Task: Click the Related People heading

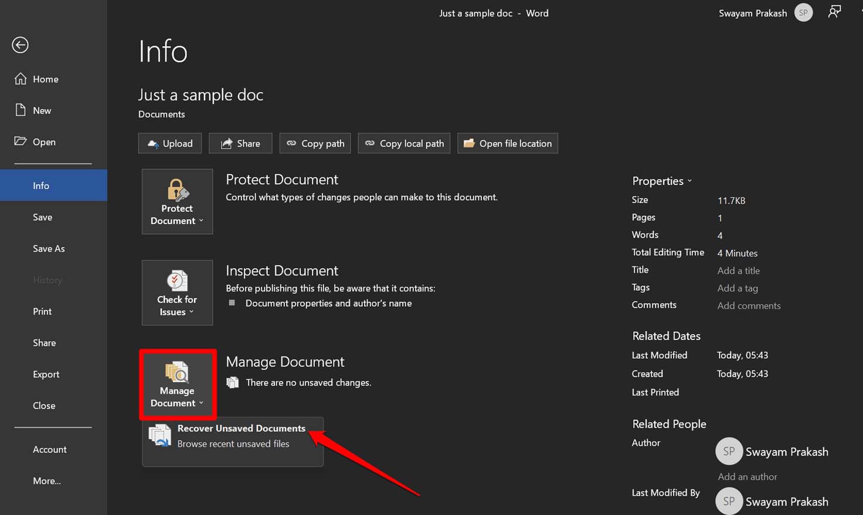Action: (x=669, y=424)
